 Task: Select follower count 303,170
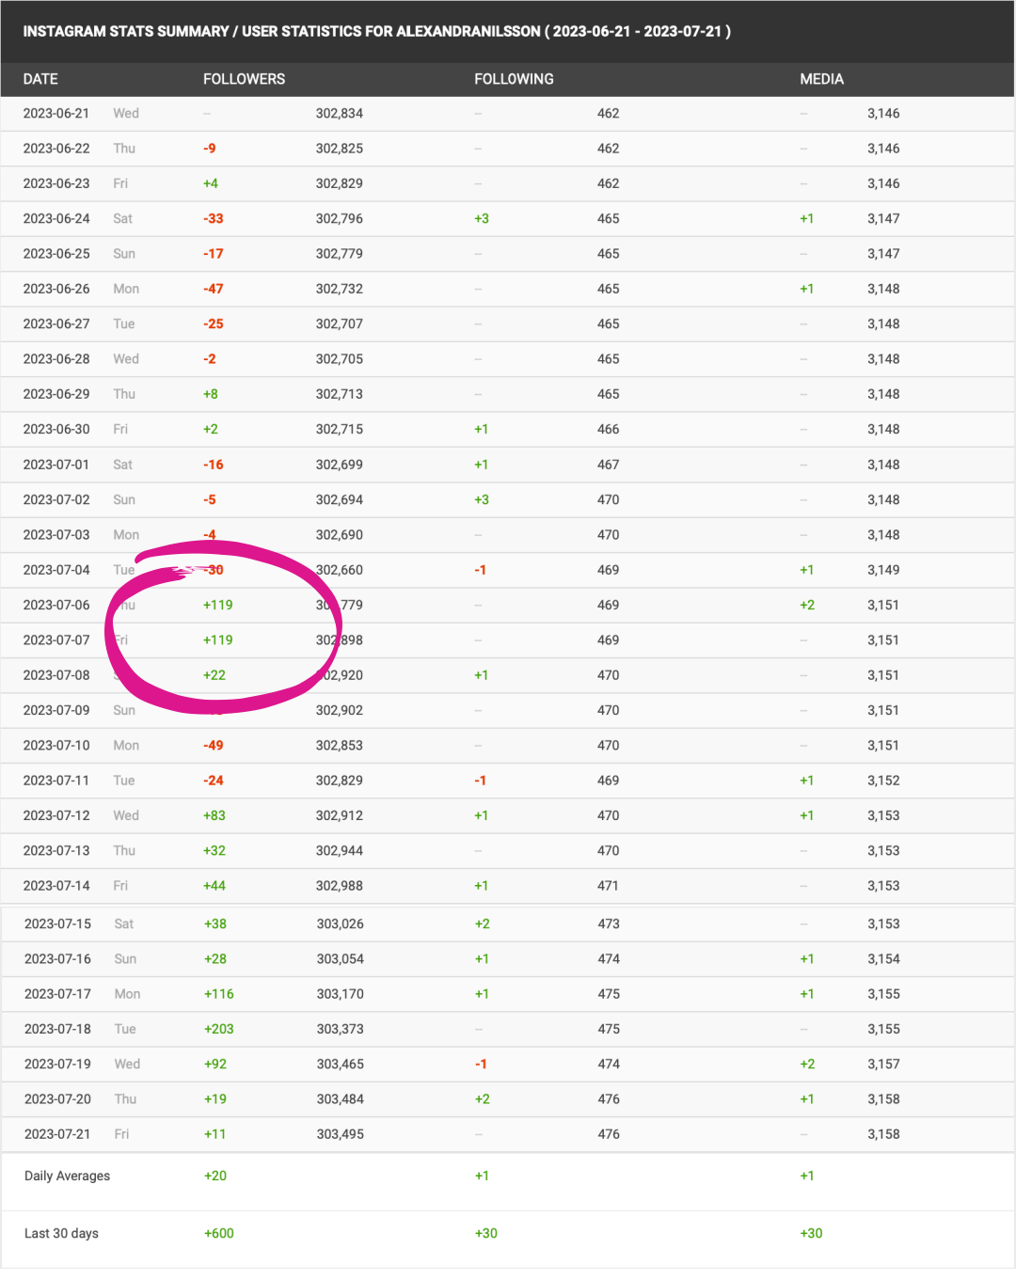341,994
